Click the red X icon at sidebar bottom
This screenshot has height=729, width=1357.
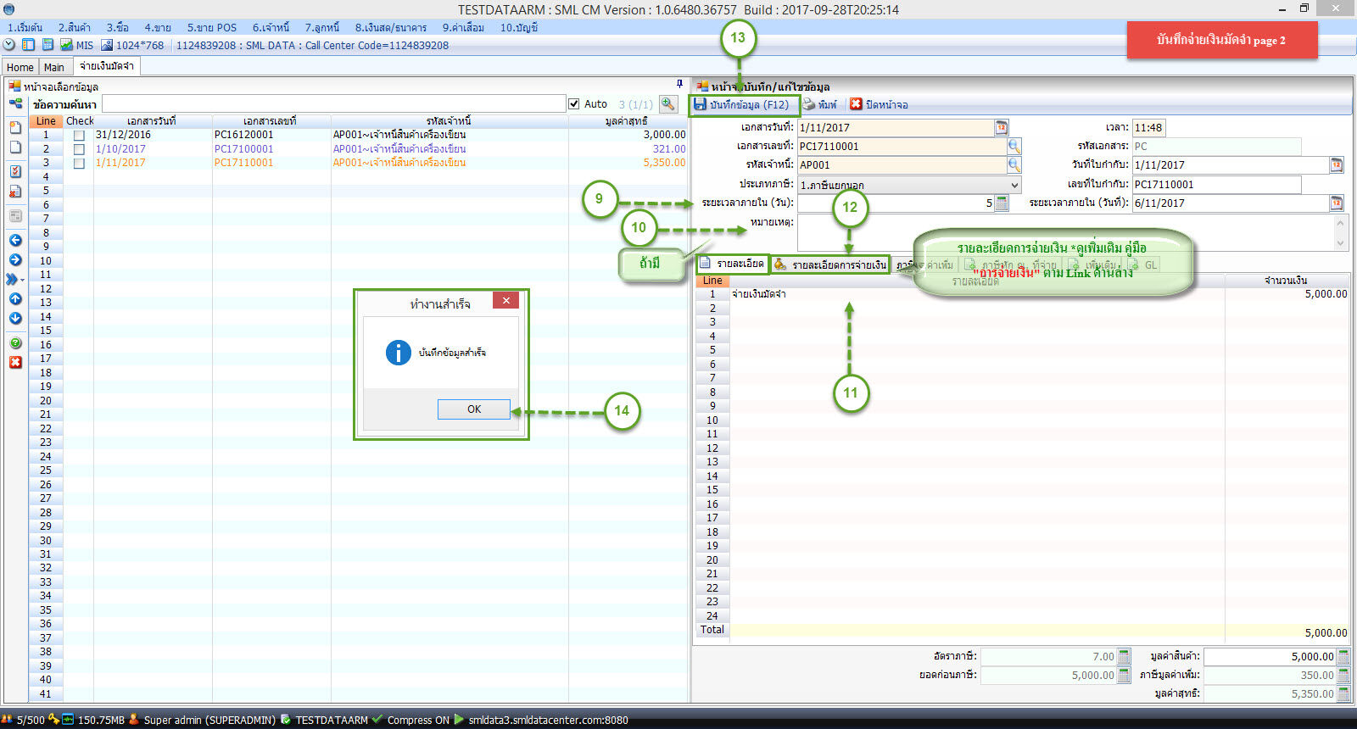tap(15, 362)
